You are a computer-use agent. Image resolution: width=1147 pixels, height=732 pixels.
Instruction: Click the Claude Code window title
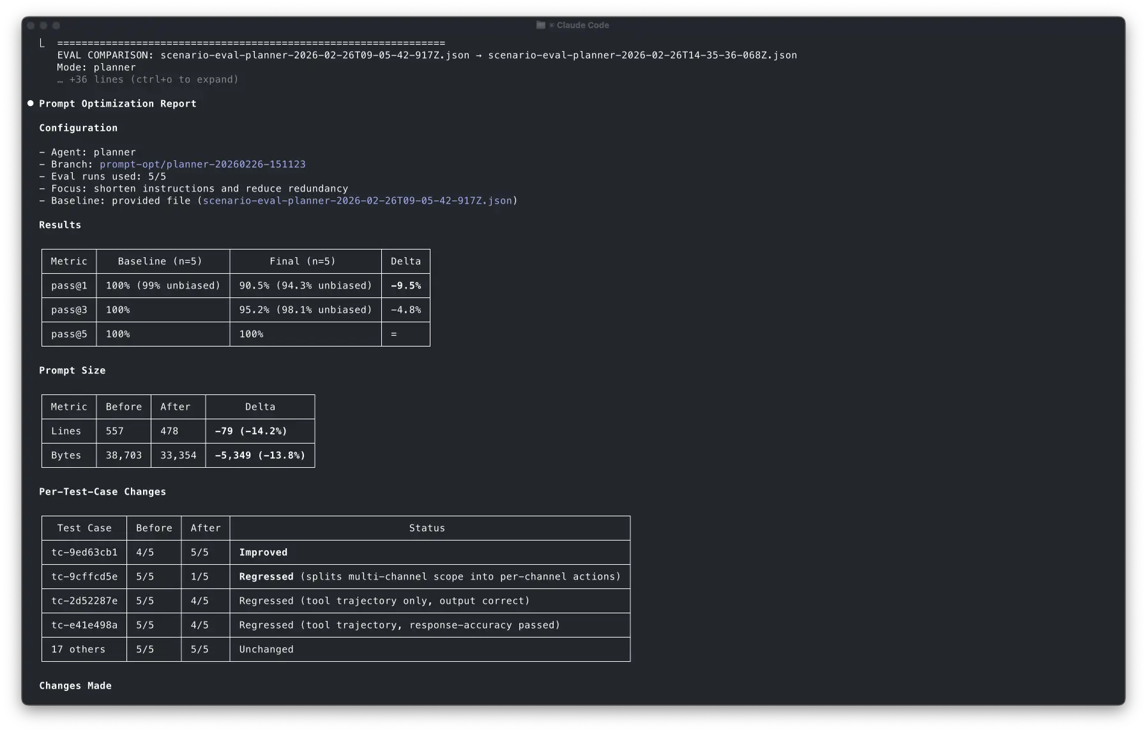pos(582,25)
